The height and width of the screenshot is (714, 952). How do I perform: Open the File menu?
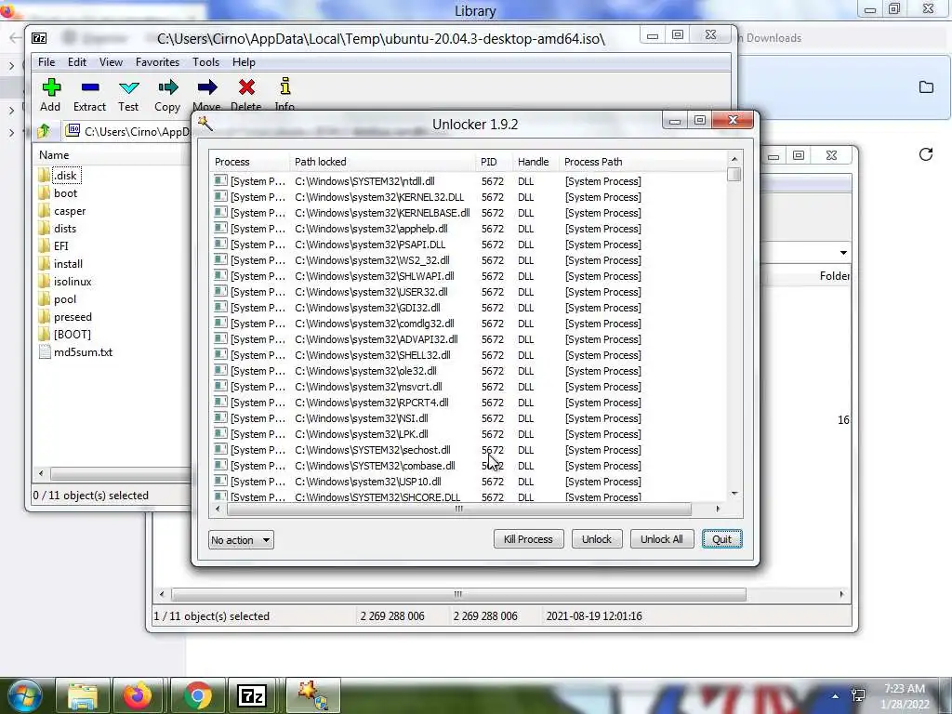pyautogui.click(x=46, y=62)
